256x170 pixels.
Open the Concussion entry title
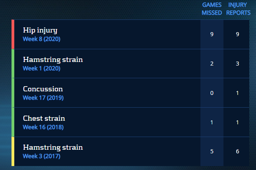click(43, 89)
